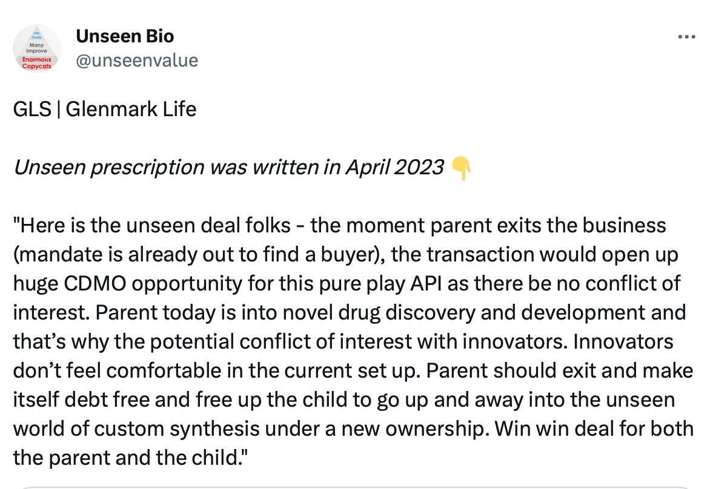Open the three-dot more options menu
The height and width of the screenshot is (489, 710).
(686, 37)
